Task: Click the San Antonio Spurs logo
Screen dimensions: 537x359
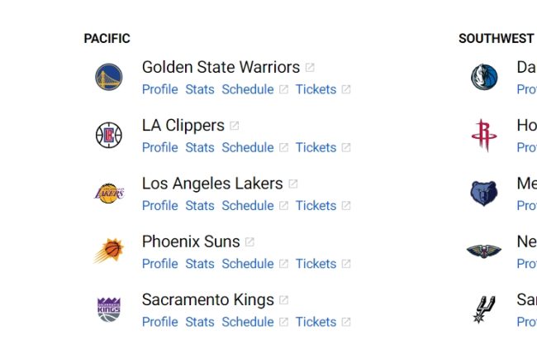Action: click(484, 309)
